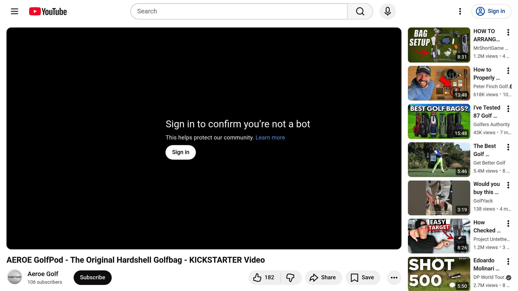Subscribe to Aeroe Golf channel

pos(93,278)
